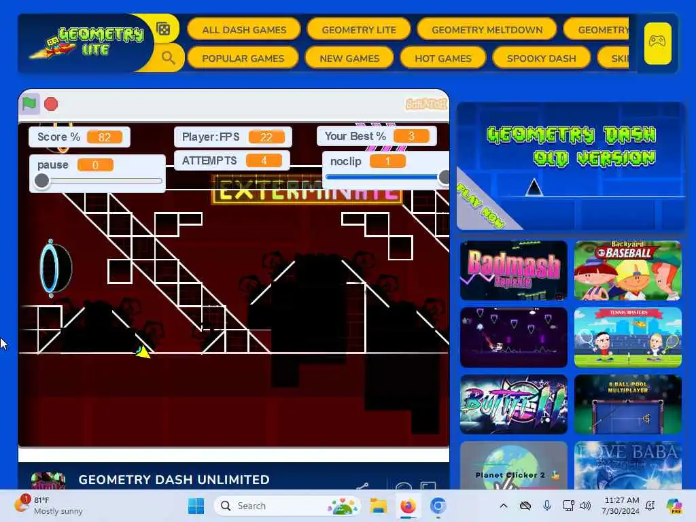This screenshot has height=522, width=696.
Task: Open the random game dice icon
Action: tap(163, 29)
